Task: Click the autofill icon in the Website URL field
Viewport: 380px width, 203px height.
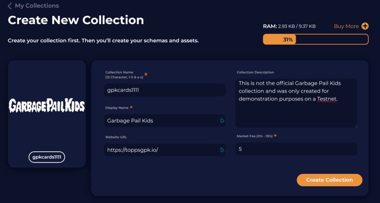Action: pos(222,150)
